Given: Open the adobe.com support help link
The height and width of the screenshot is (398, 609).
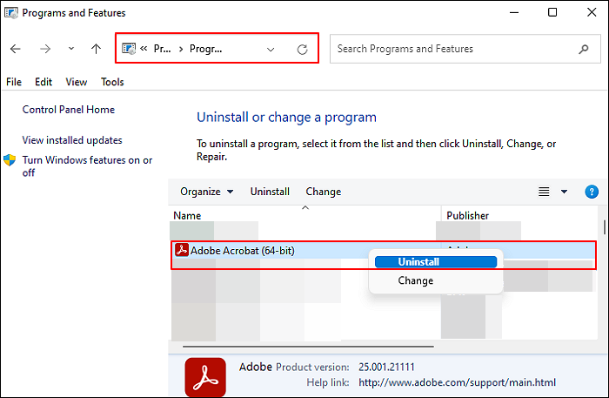Looking at the screenshot, I should tap(457, 382).
